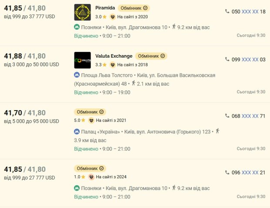270x208 pixels.
Task: Click the blue metro icon beside Площа Льва Толстого
Action: (x=77, y=75)
